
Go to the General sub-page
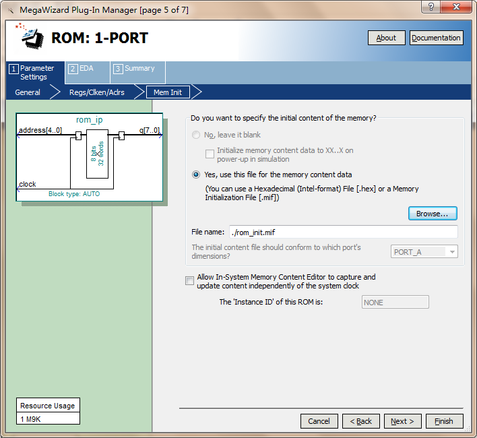[28, 92]
